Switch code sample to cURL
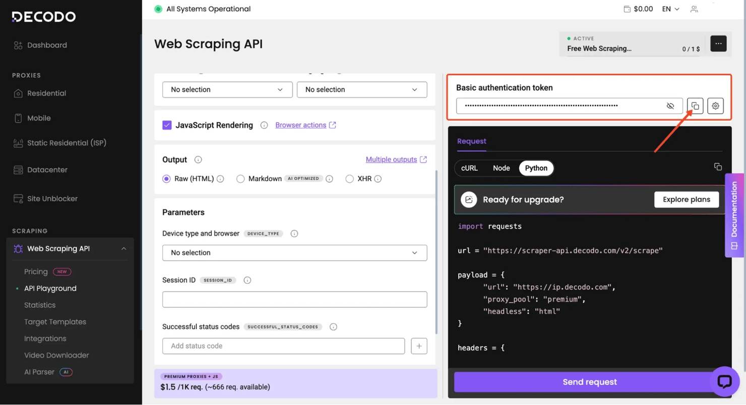 click(x=469, y=168)
